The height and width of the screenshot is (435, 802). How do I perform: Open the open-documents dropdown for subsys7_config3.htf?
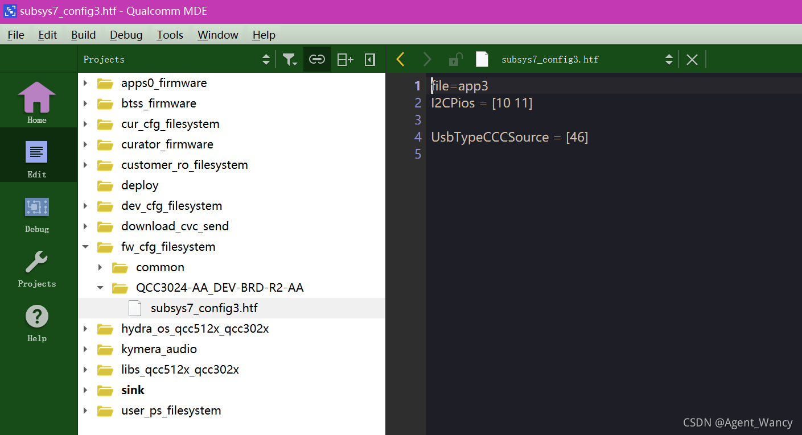click(669, 59)
